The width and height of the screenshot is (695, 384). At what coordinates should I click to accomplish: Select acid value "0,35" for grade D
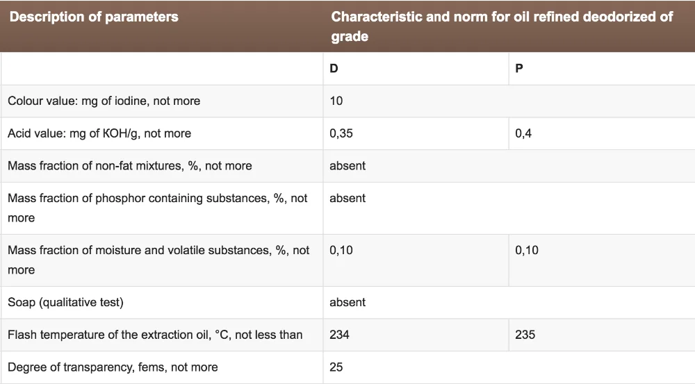pos(341,133)
